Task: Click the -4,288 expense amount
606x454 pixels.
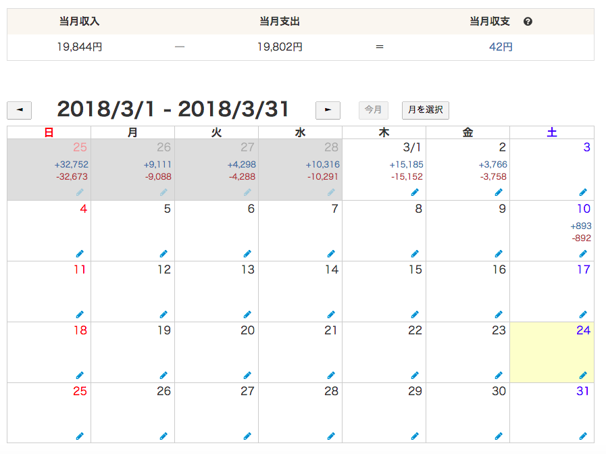Action: click(x=242, y=177)
